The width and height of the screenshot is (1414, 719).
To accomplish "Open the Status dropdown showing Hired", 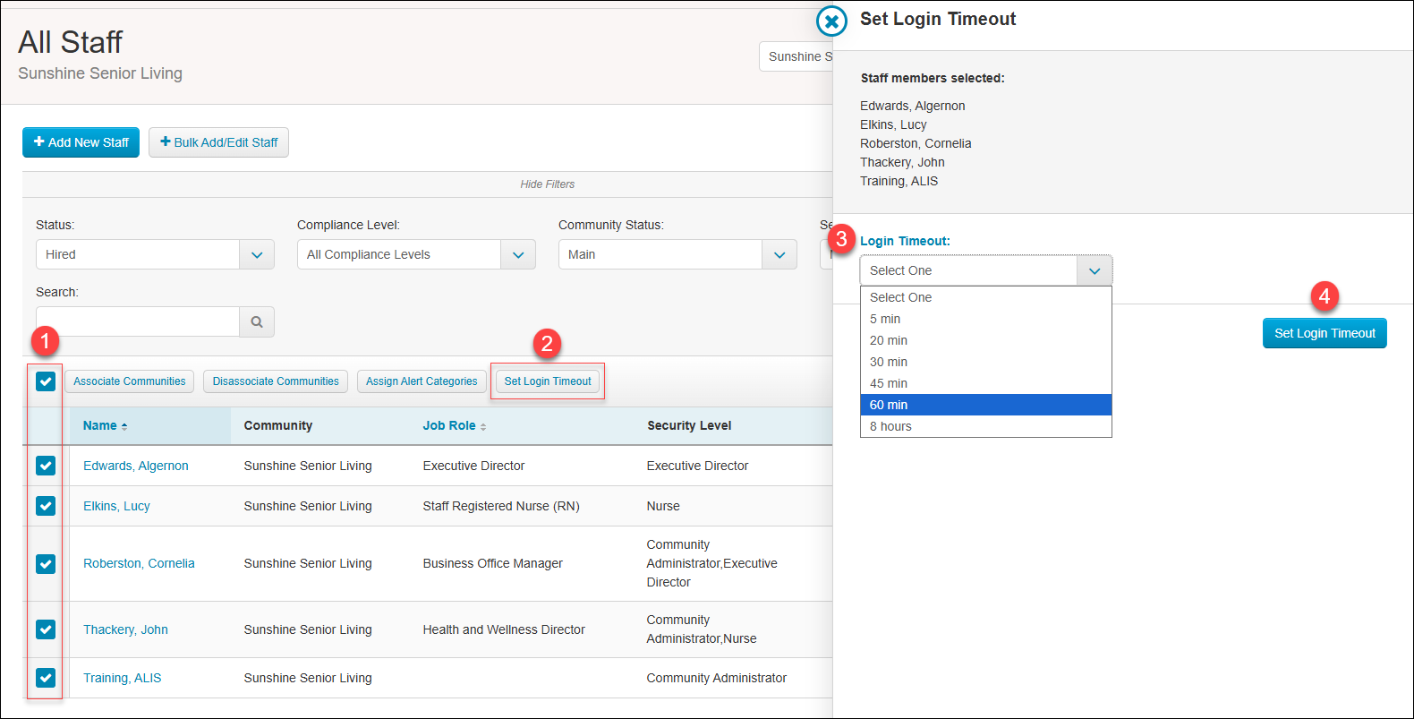I will click(155, 254).
